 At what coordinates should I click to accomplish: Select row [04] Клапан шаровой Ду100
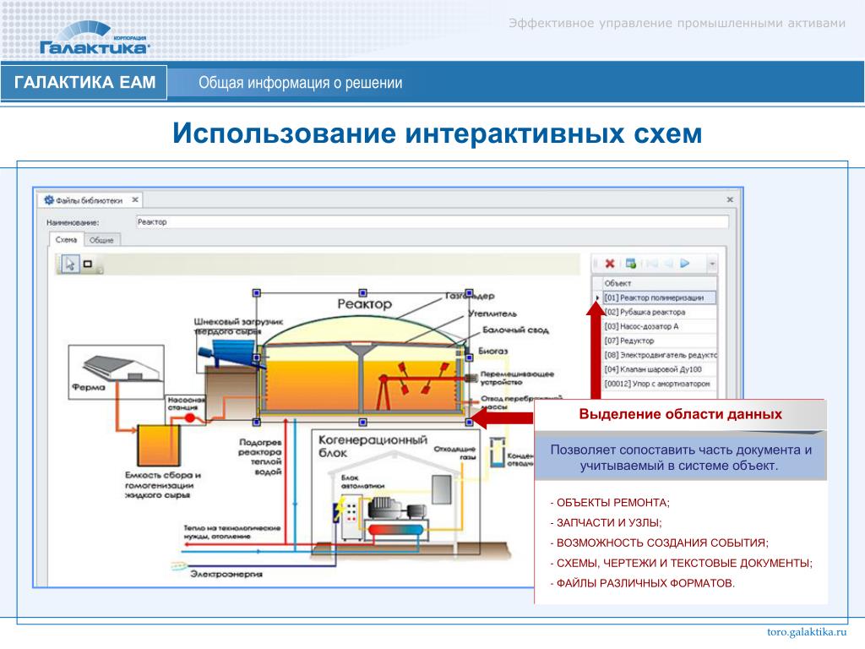(659, 369)
